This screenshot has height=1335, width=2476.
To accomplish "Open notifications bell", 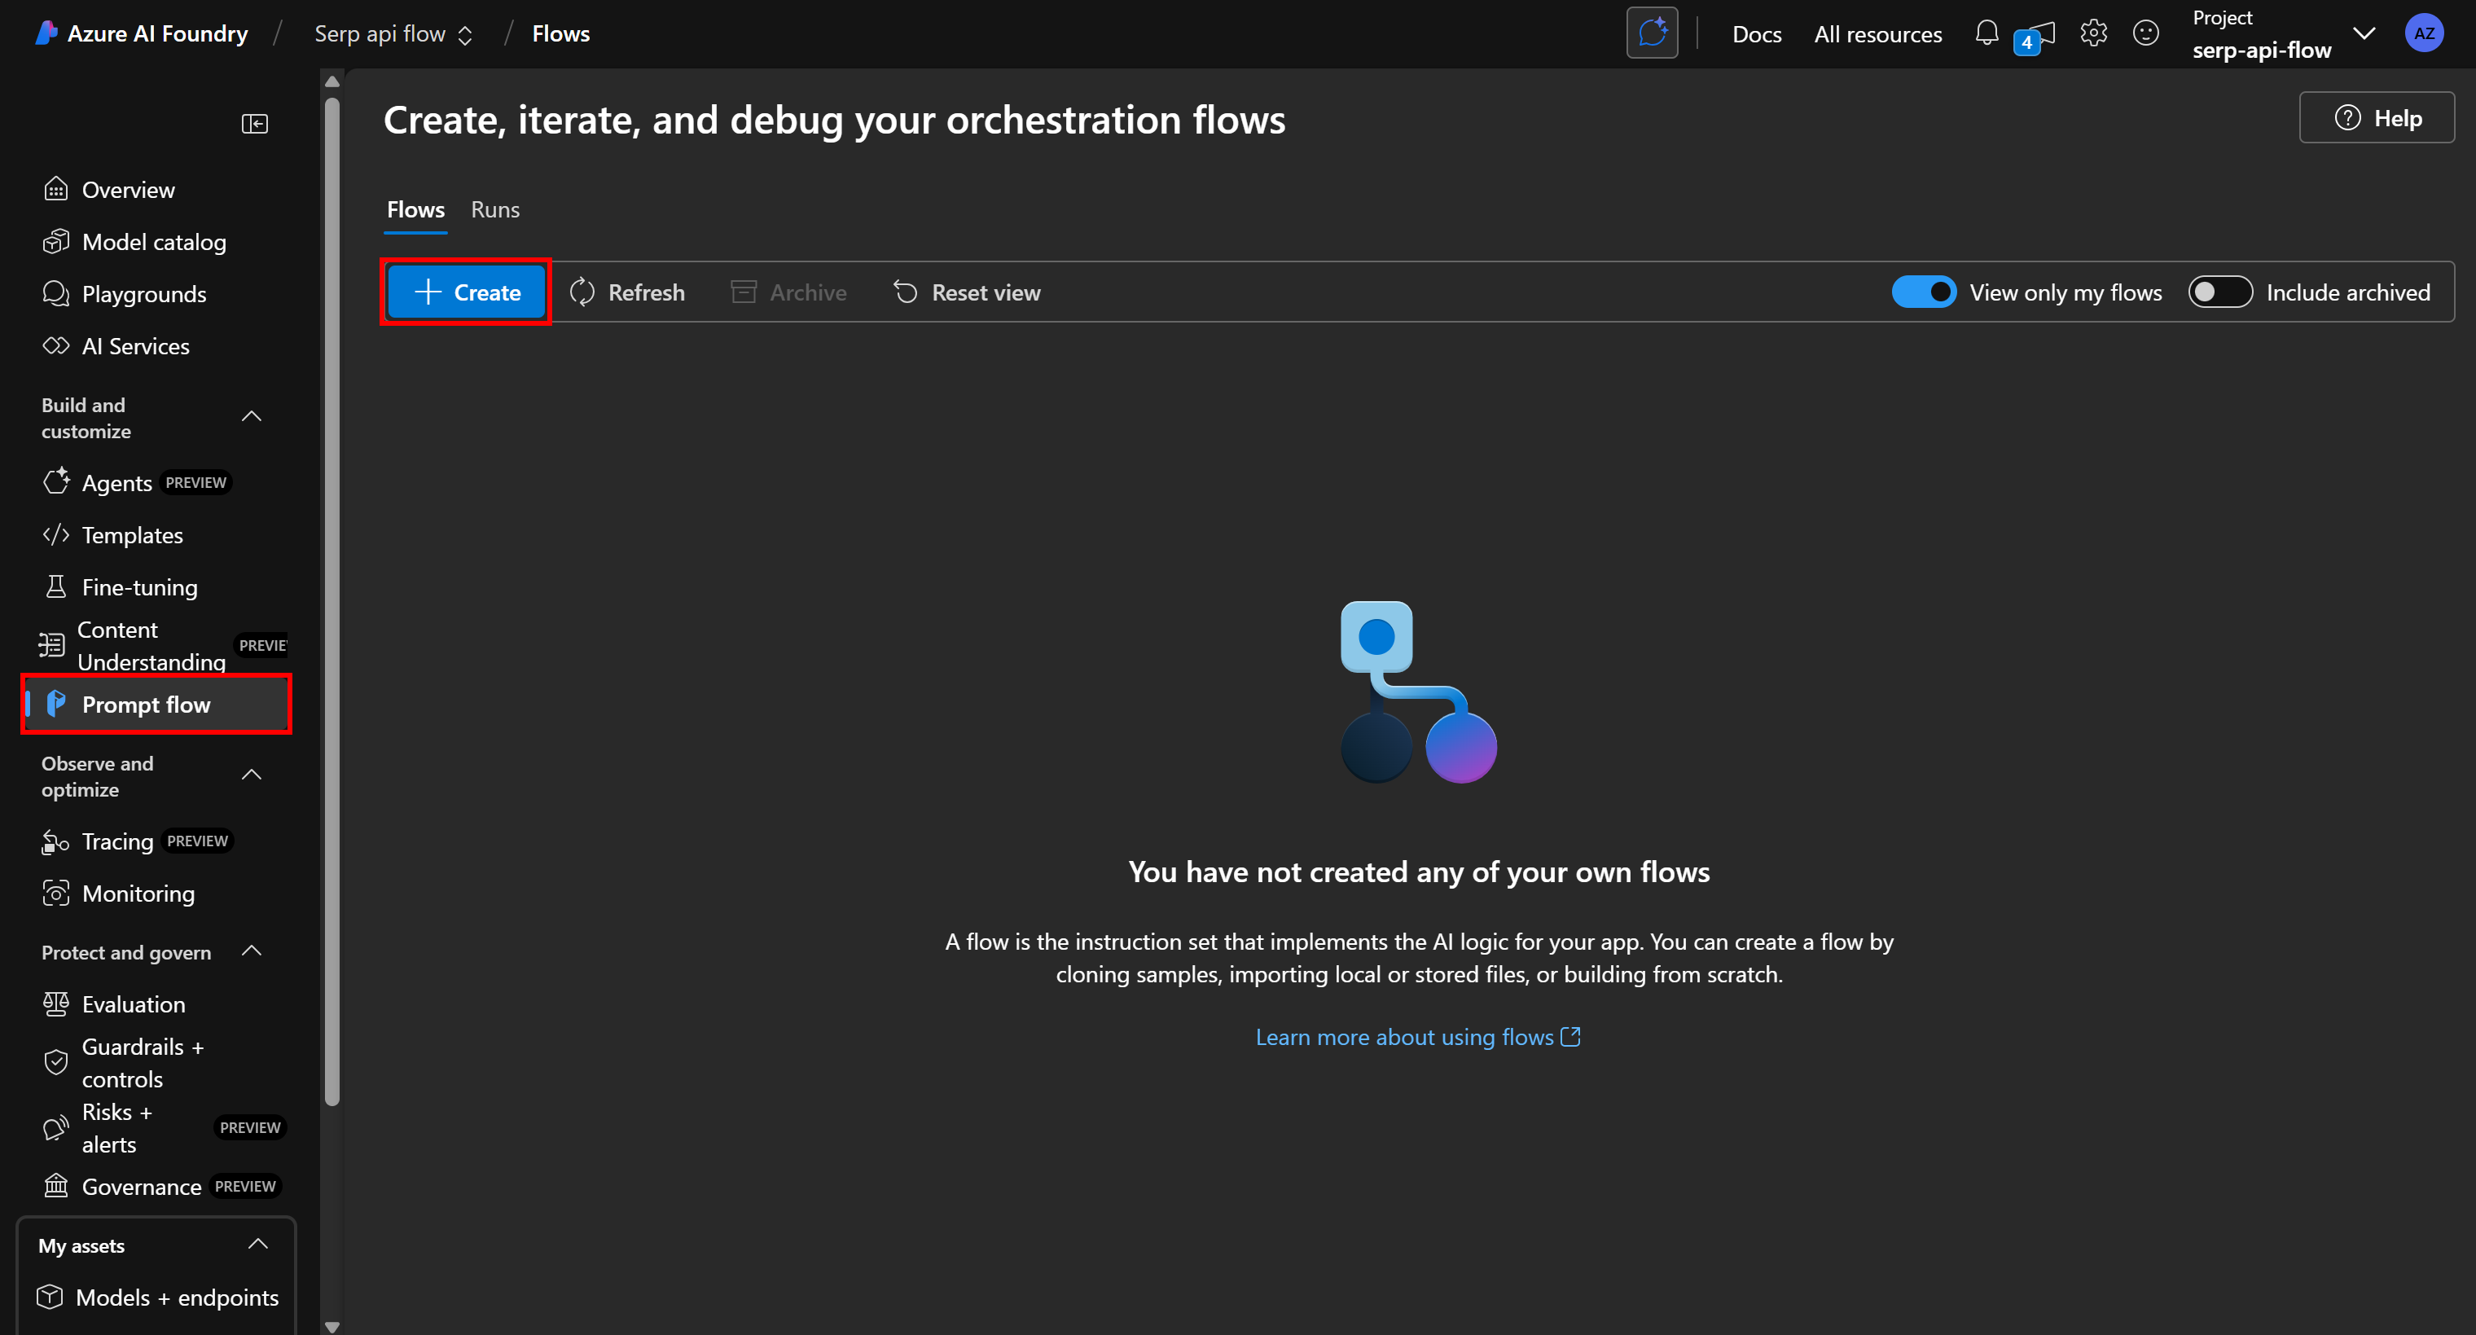I will (1986, 32).
